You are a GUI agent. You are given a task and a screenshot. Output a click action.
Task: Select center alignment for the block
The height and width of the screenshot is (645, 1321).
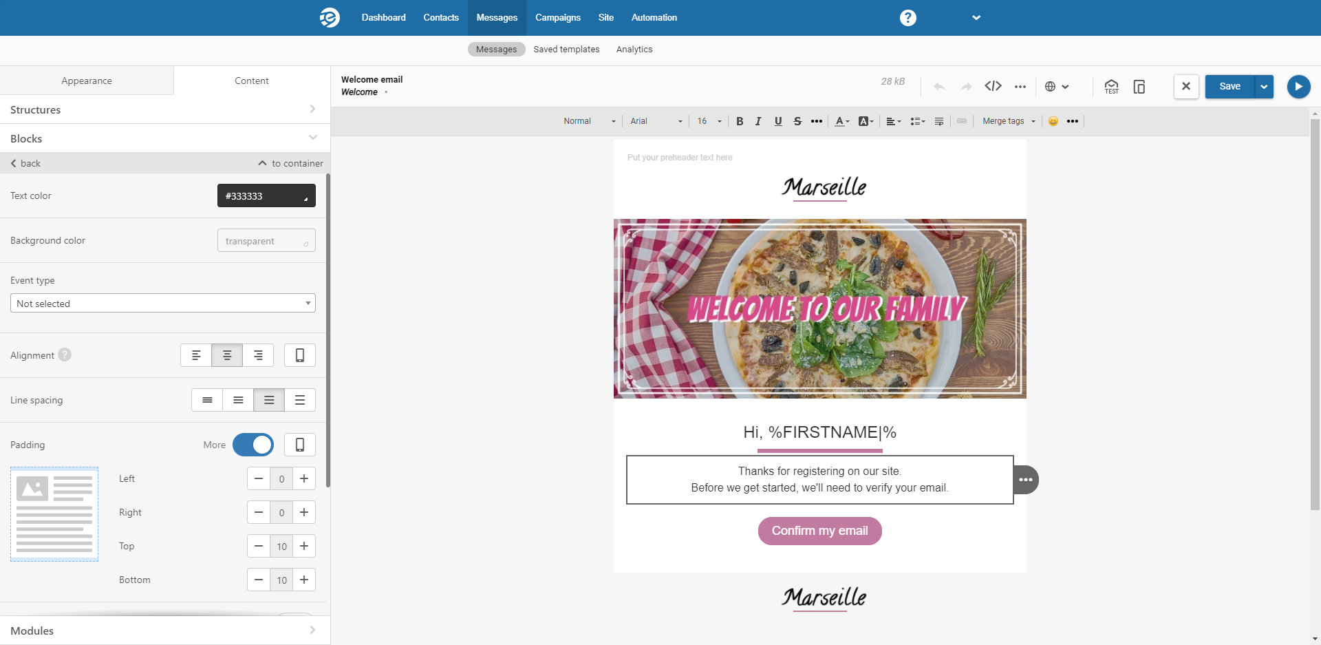pyautogui.click(x=226, y=355)
